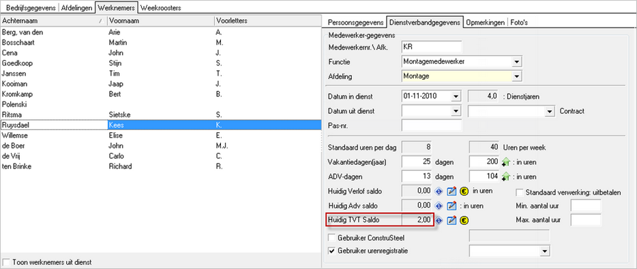Sort list by Voornaam column header
This screenshot has width=637, height=269.
[160, 20]
